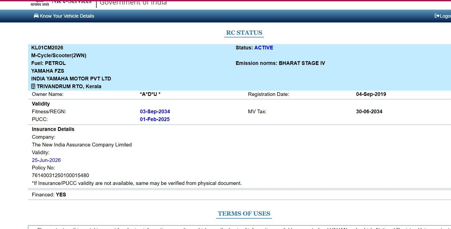Click the Logout link text
The image size is (451, 229).
tap(445, 16)
